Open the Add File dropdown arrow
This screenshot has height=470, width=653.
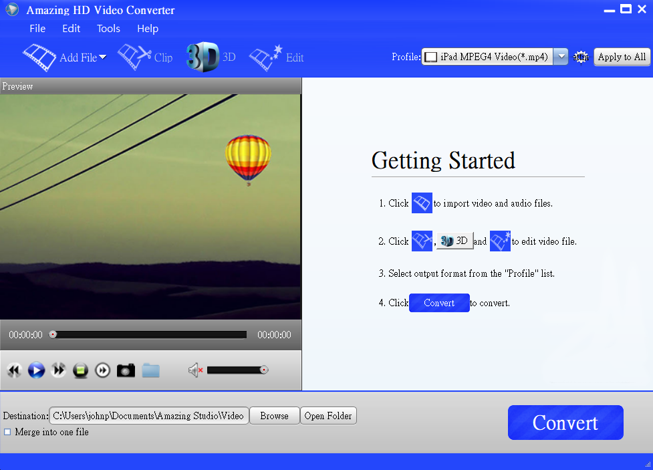102,57
